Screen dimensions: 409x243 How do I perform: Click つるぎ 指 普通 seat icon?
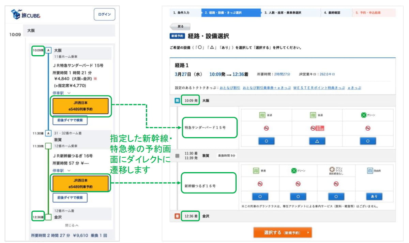pos(256,171)
